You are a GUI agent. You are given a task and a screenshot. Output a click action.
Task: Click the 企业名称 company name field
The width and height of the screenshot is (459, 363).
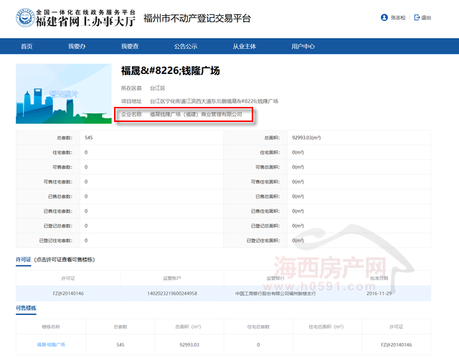(196, 114)
